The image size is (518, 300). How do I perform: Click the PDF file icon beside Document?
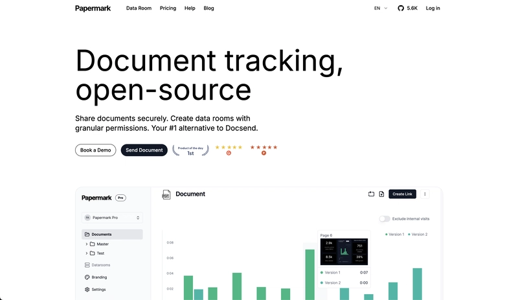(x=166, y=194)
